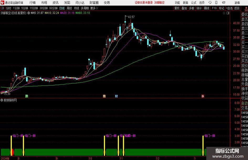Click the 榜 marker below the chart

click(x=104, y=96)
